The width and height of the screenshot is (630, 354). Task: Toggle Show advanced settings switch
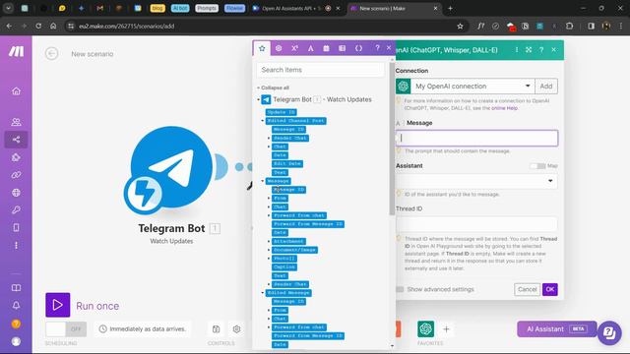click(401, 289)
